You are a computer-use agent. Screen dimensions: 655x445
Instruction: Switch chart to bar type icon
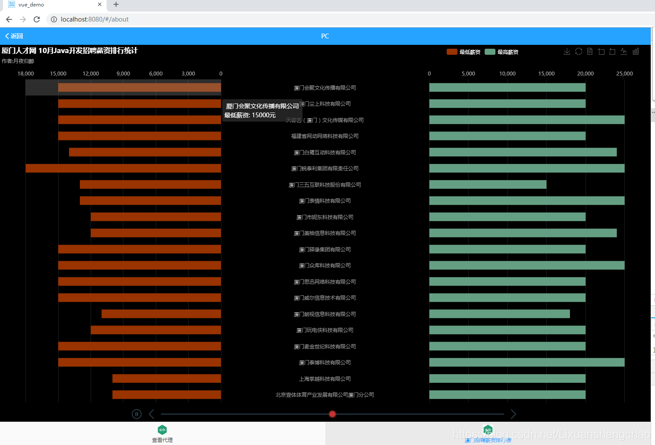pyautogui.click(x=636, y=52)
